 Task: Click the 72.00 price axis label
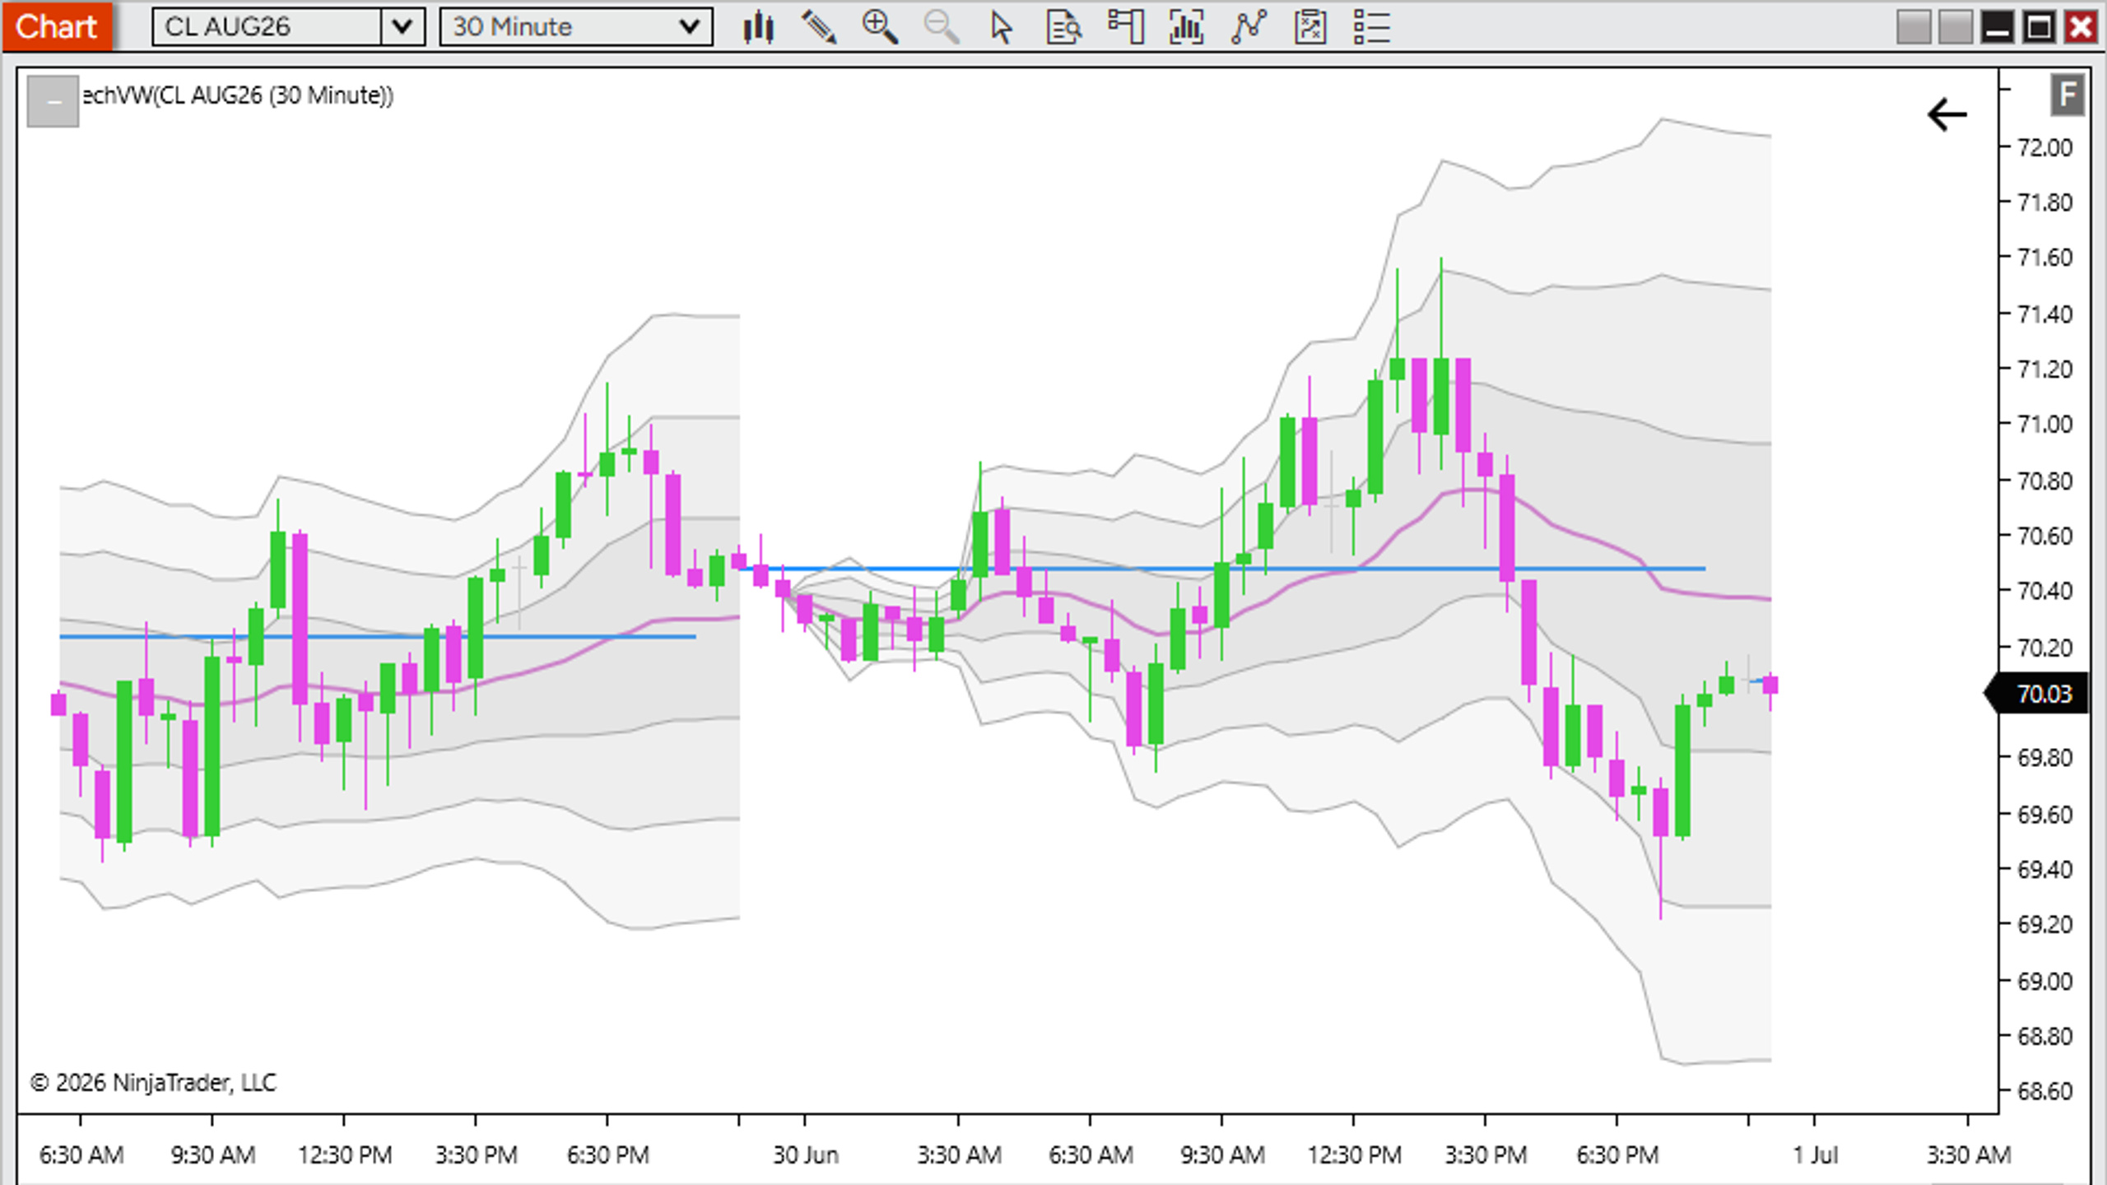click(2045, 148)
